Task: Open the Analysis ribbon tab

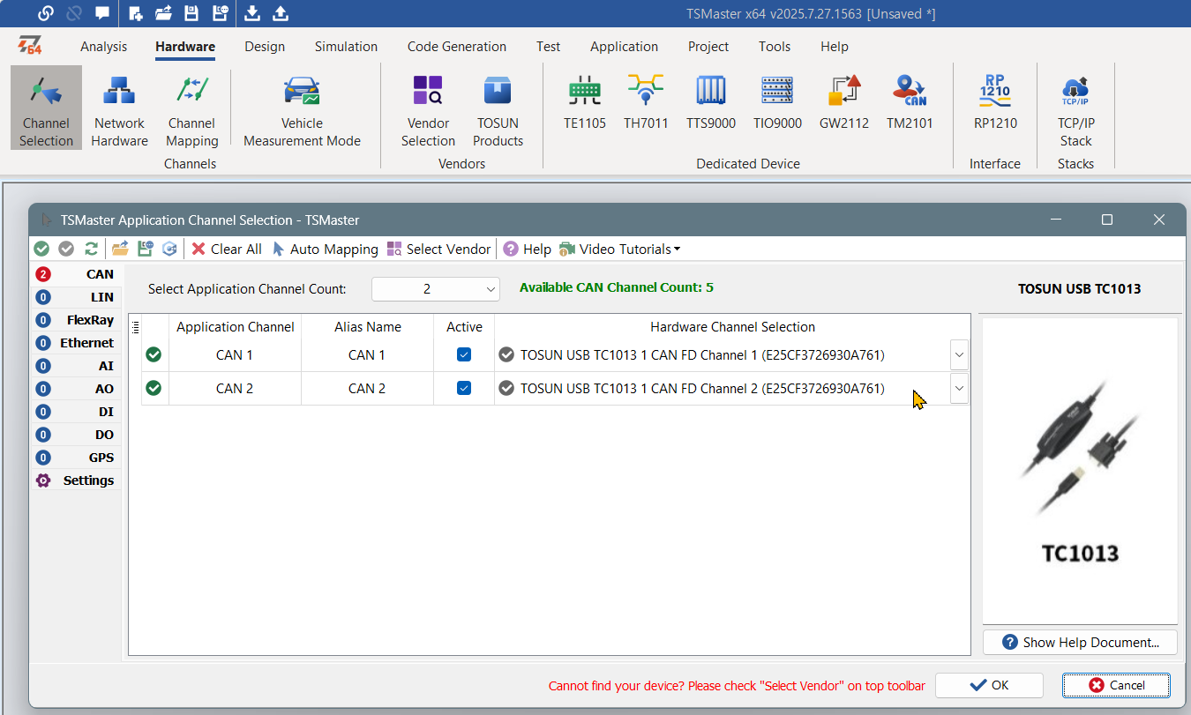Action: (x=103, y=47)
